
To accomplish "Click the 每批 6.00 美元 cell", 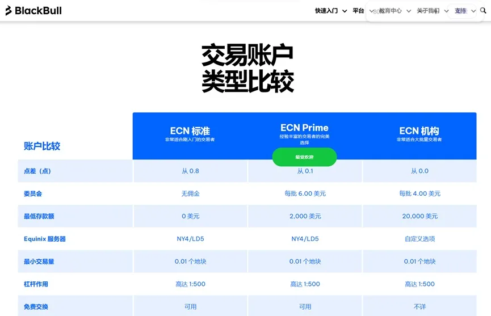I will tap(305, 193).
